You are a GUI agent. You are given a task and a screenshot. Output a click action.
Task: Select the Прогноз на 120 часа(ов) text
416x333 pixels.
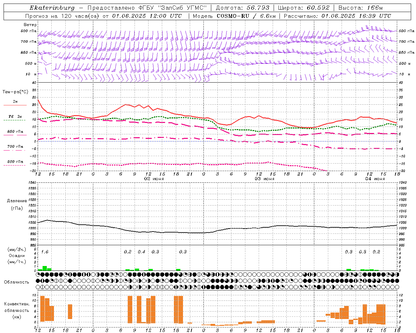point(63,16)
